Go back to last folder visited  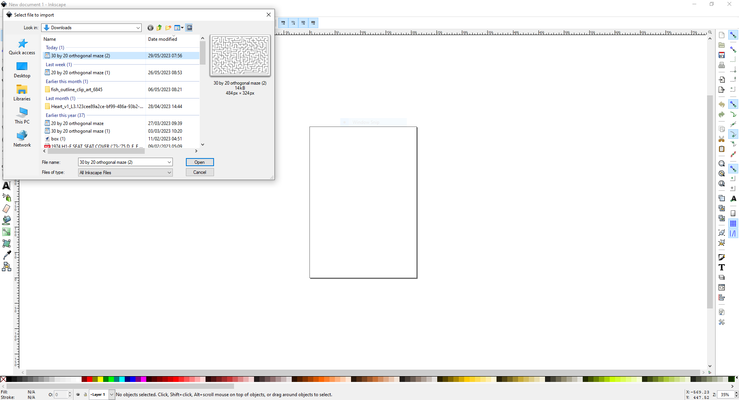click(x=150, y=28)
